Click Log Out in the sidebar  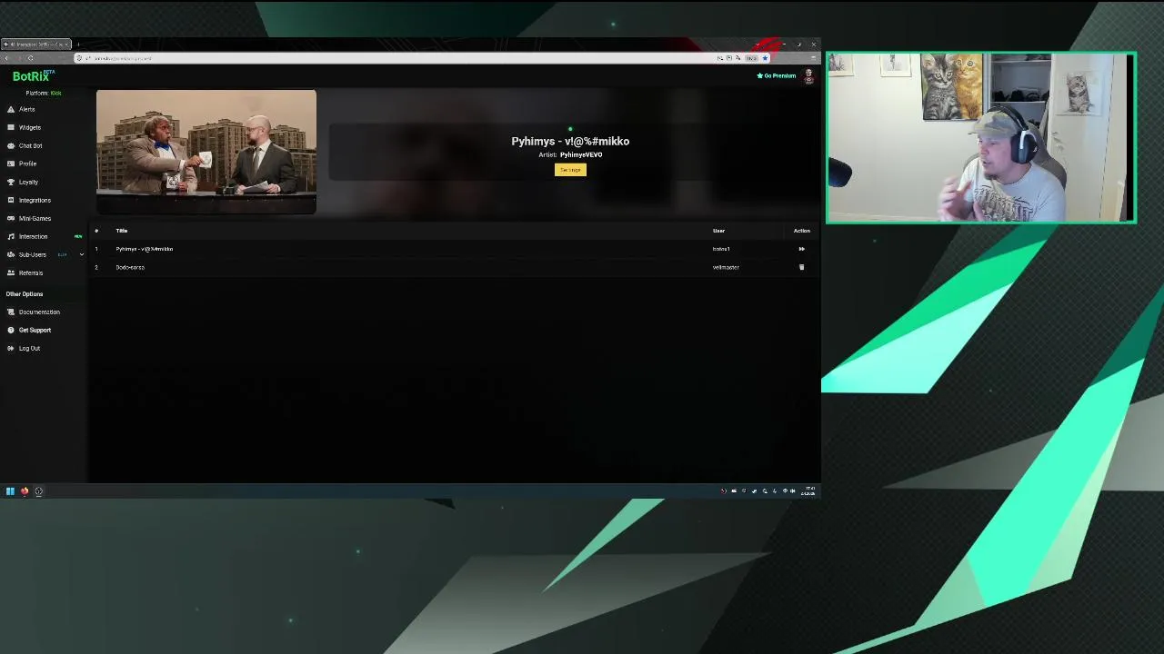(29, 348)
